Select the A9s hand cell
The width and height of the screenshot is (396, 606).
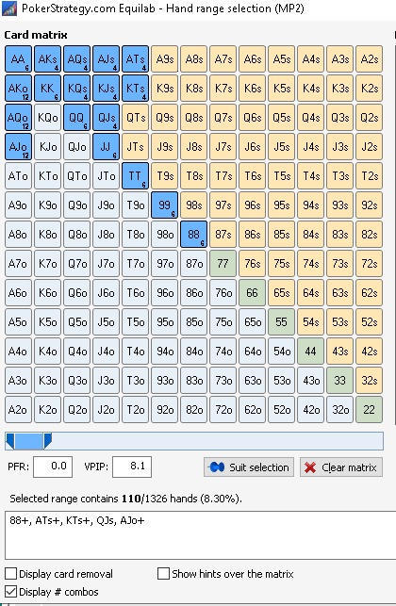click(164, 59)
